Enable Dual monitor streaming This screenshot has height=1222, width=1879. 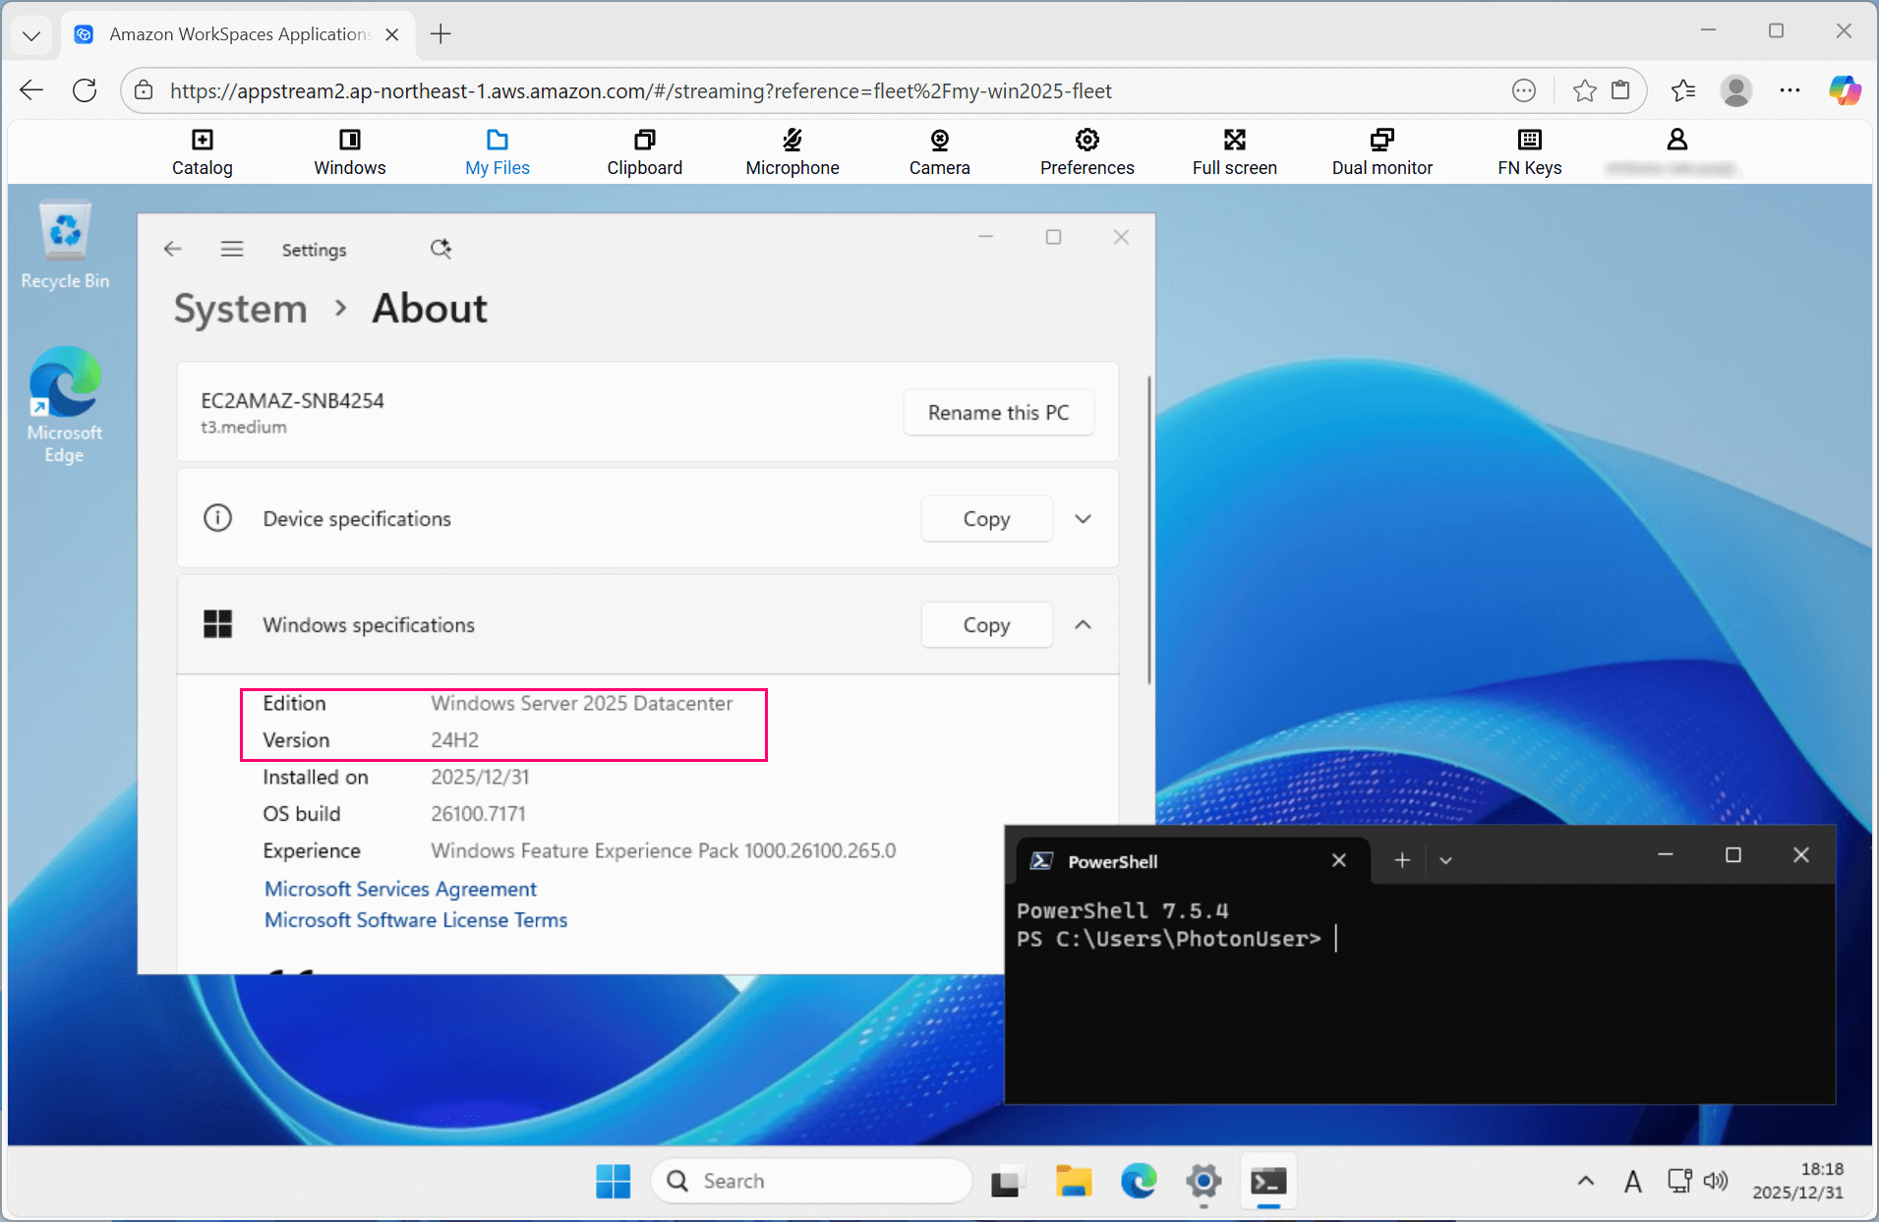1381,151
